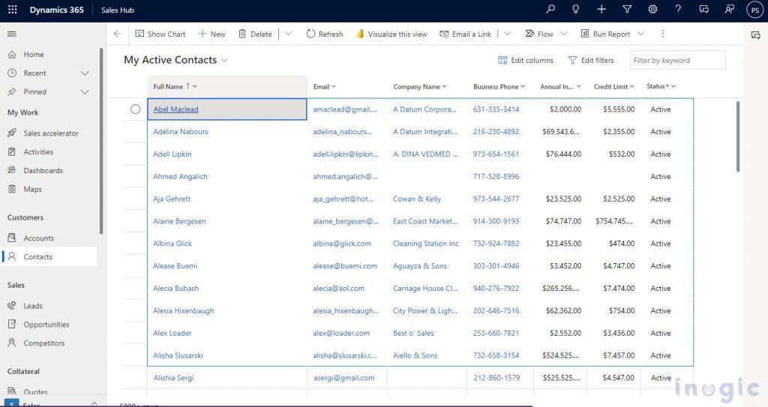Click the Accounts icon in sidebar

12,238
